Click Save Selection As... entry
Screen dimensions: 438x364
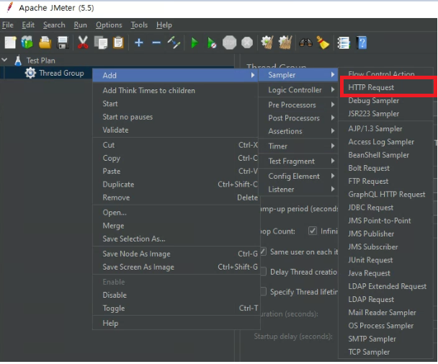(176, 239)
